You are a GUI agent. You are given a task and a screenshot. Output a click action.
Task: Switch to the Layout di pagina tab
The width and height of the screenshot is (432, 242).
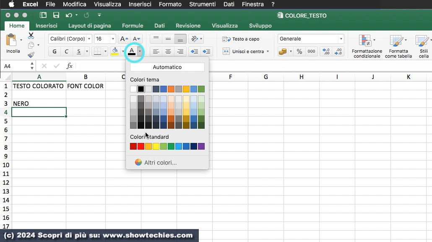pos(89,25)
